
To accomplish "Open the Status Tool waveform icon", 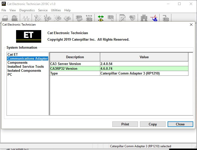I will point(26,18).
